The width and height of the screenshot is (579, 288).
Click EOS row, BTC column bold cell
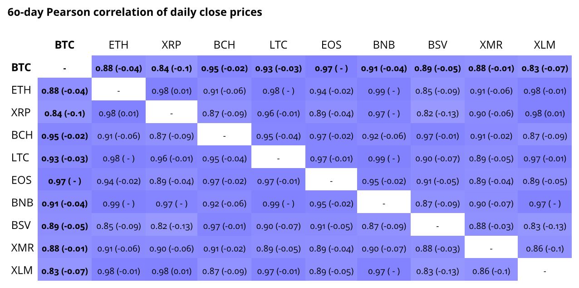point(64,181)
